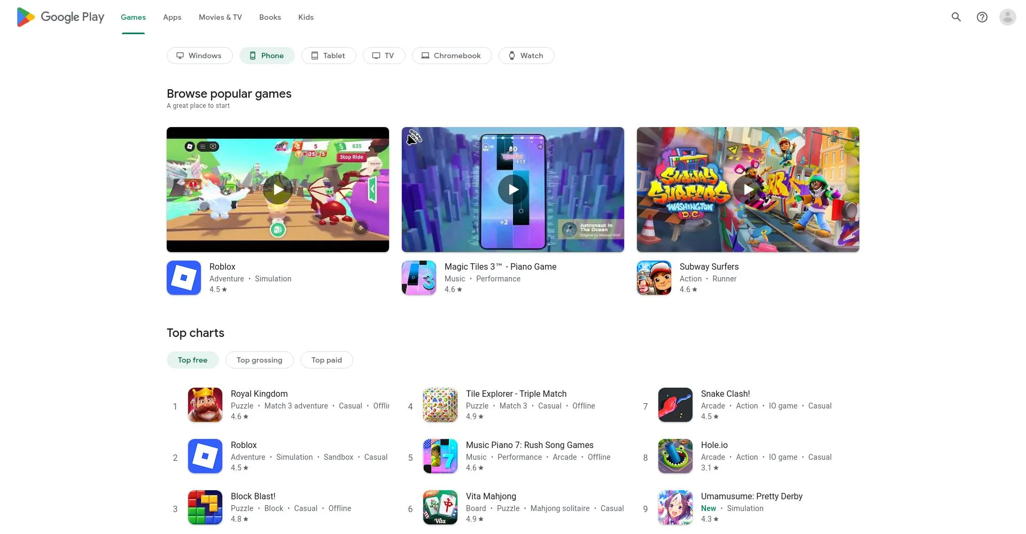Open the account avatar menu
This screenshot has width=1026, height=534.
click(x=1007, y=17)
